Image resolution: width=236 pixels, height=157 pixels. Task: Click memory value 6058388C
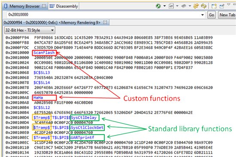click(203, 47)
